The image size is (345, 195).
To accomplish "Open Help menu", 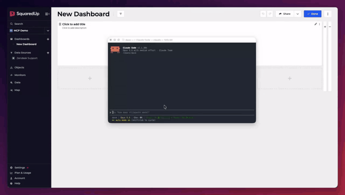I will pos(17,183).
